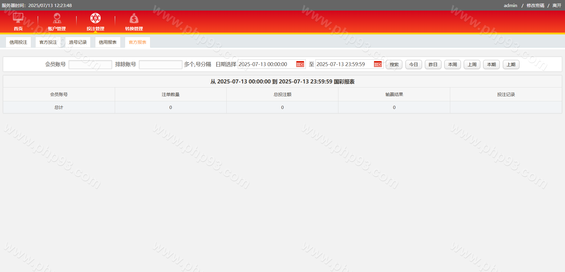
Task: Filter report by 昨日
Action: [433, 65]
